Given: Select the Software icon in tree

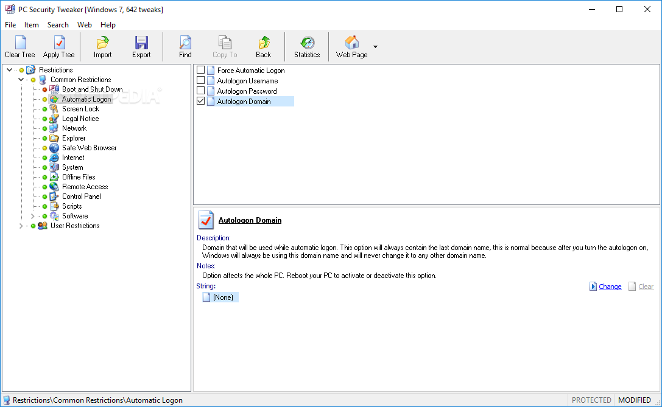Looking at the screenshot, I should point(54,215).
